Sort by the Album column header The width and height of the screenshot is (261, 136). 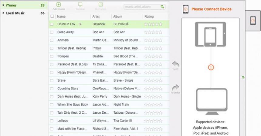point(118,16)
